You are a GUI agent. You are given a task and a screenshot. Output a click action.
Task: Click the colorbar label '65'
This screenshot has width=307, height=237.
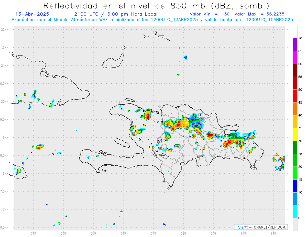click(x=300, y=51)
